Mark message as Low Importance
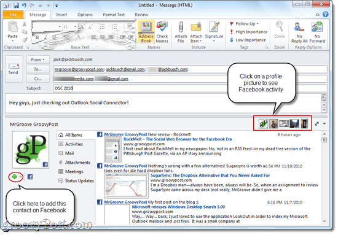338x235 pixels. pos(248,40)
